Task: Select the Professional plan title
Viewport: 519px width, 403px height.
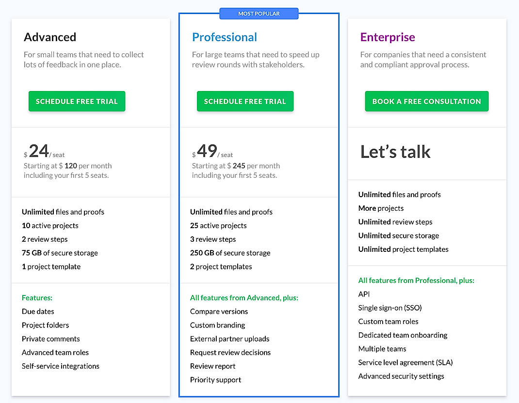Action: pyautogui.click(x=225, y=37)
